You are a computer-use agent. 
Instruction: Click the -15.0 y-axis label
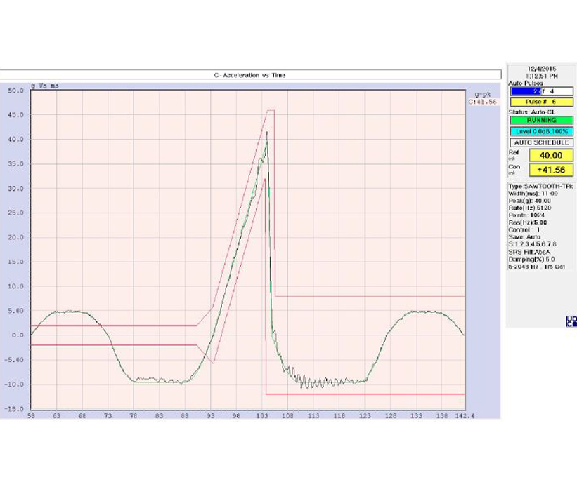(x=14, y=409)
